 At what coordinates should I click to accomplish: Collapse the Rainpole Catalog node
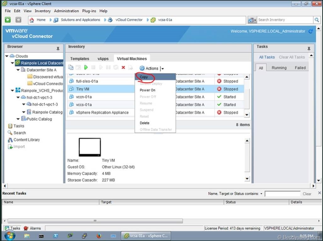[x=24, y=112]
